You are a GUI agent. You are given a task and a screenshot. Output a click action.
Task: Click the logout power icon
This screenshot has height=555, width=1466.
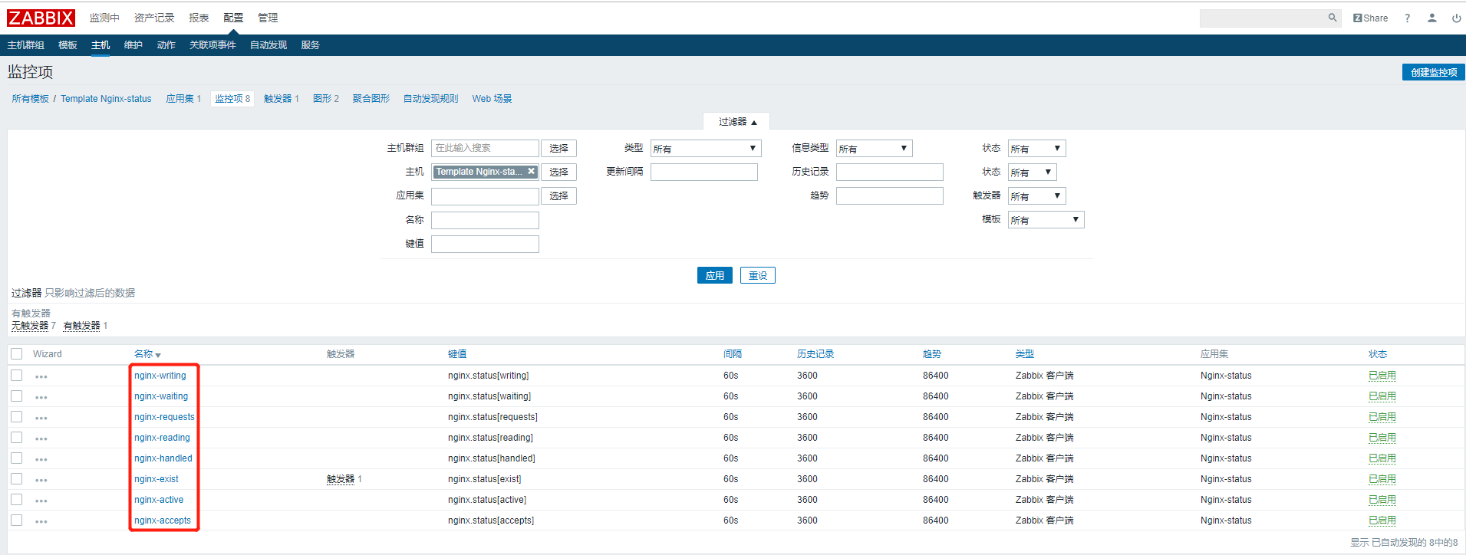[1456, 18]
